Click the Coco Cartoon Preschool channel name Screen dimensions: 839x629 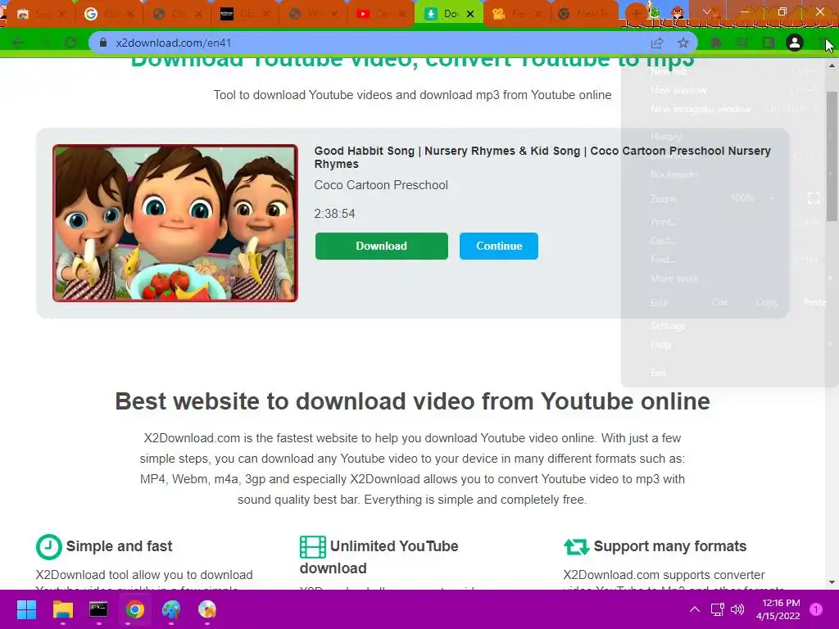(x=381, y=185)
